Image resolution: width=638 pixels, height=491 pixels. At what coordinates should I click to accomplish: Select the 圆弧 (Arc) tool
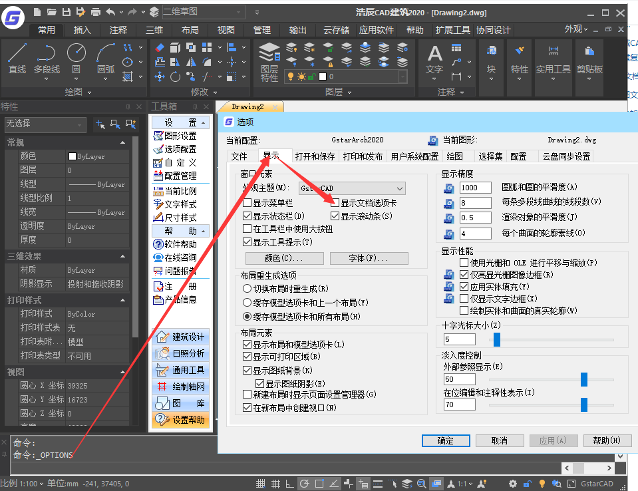click(x=106, y=58)
